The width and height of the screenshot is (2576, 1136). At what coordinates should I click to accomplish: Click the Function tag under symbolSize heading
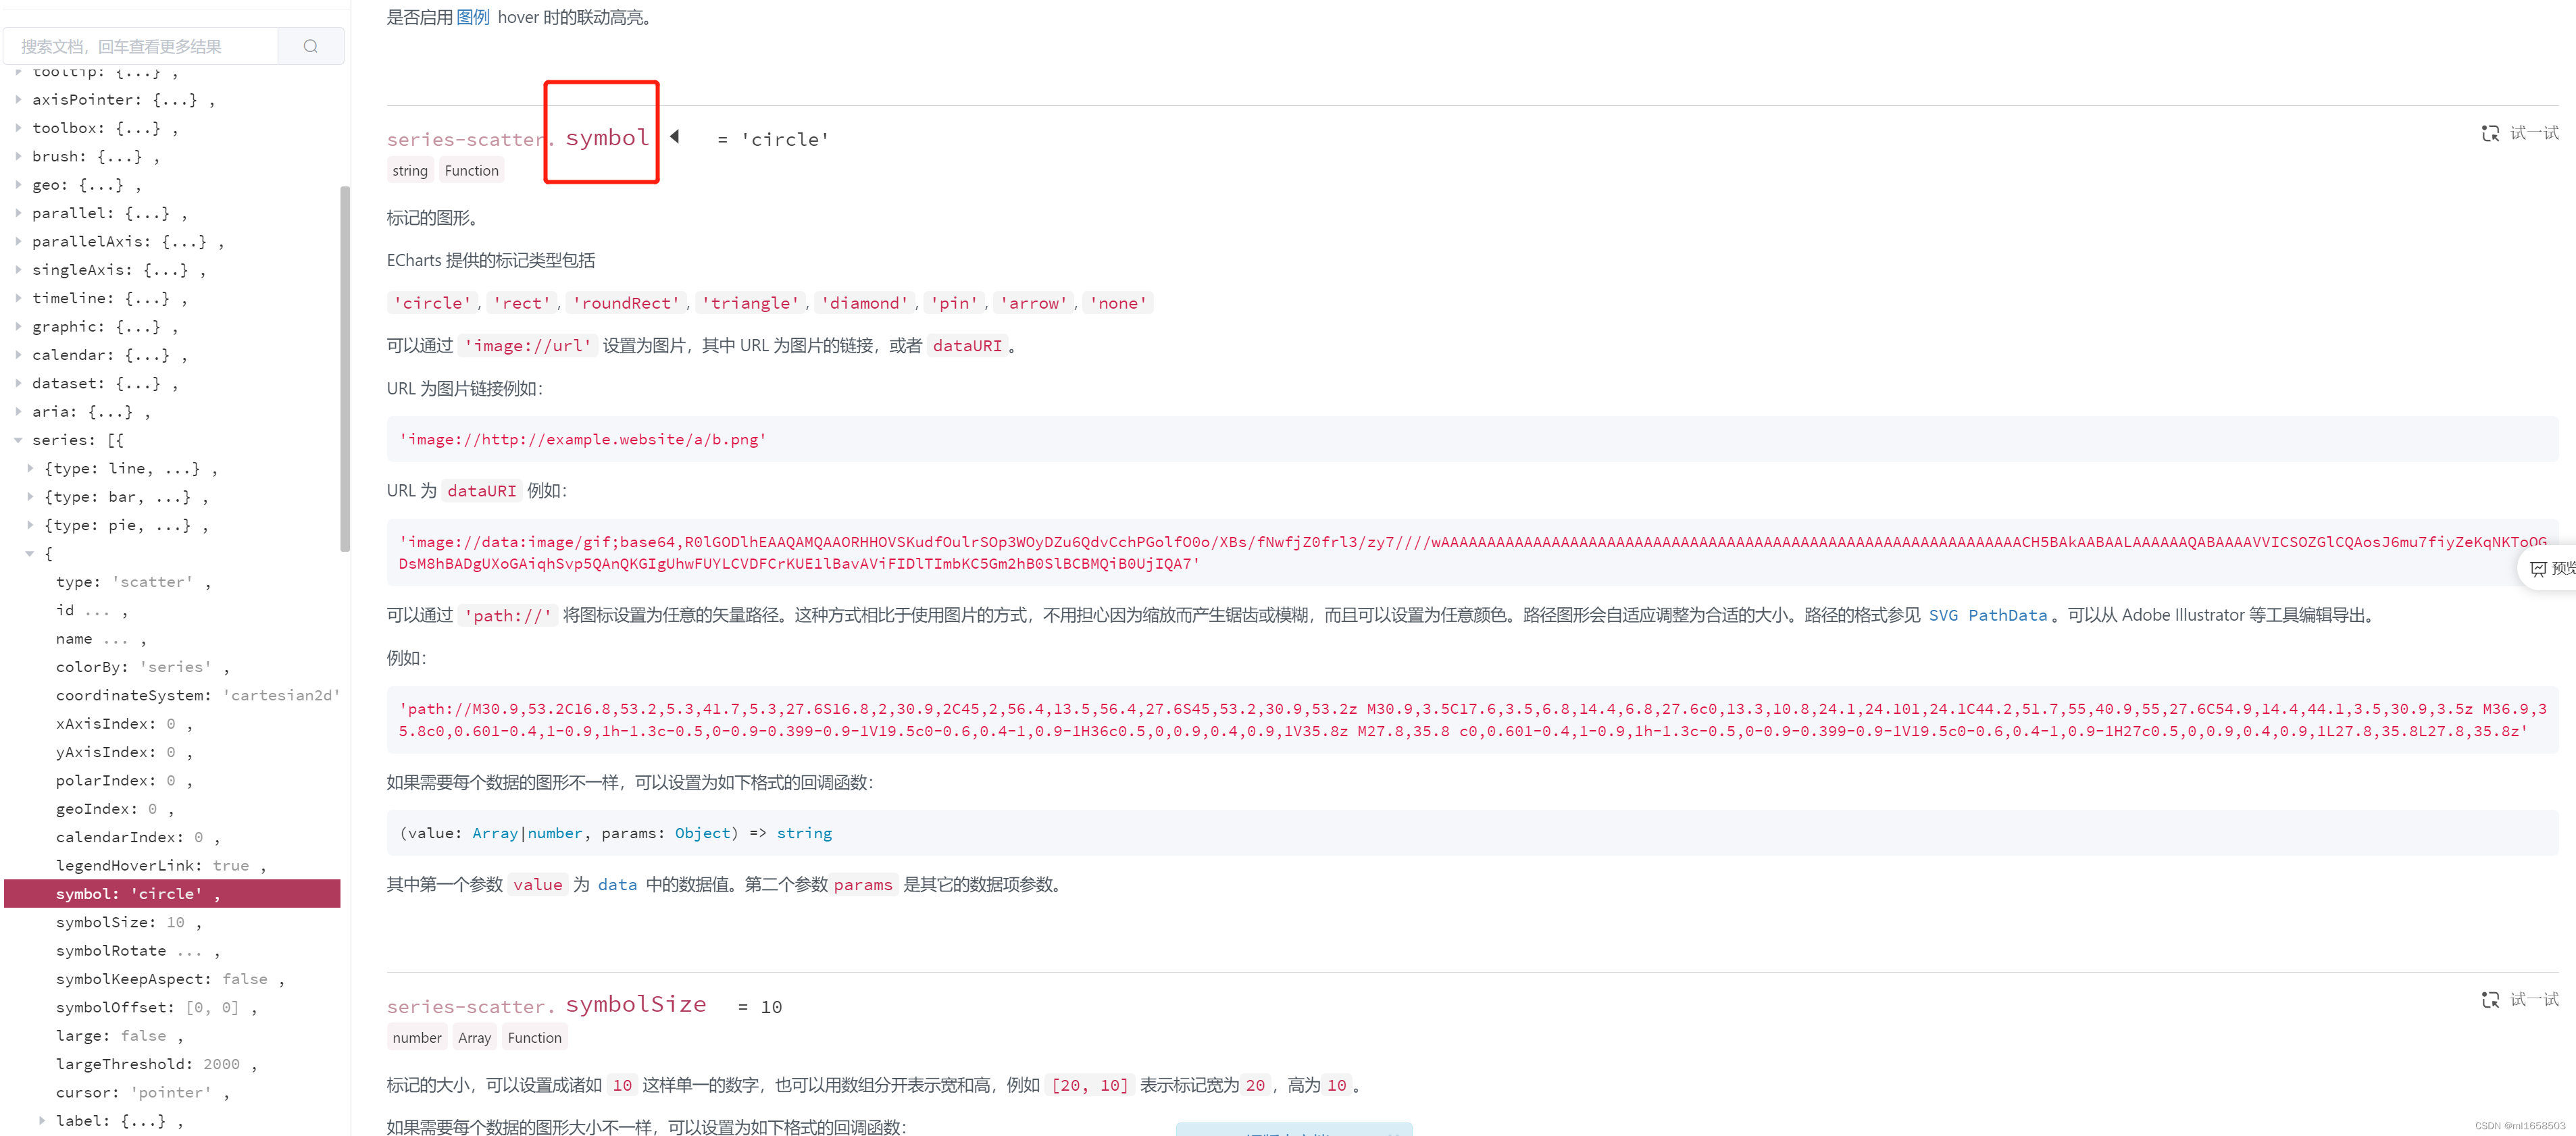pos(534,1037)
